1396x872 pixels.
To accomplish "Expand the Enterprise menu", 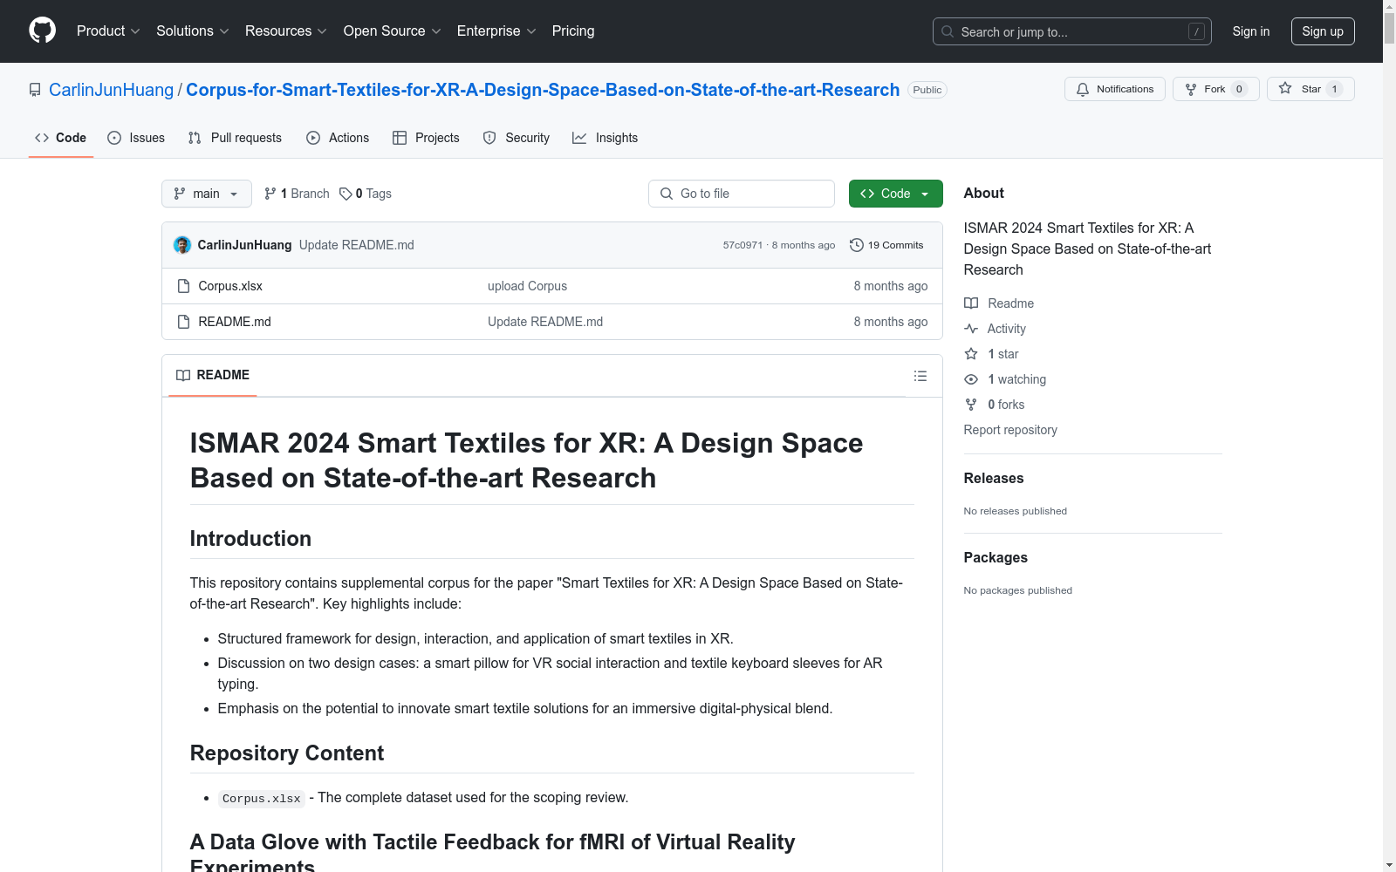I will [496, 31].
